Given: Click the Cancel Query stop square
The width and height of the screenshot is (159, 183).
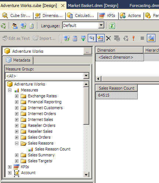Looking at the screenshot, I should (x=142, y=38).
